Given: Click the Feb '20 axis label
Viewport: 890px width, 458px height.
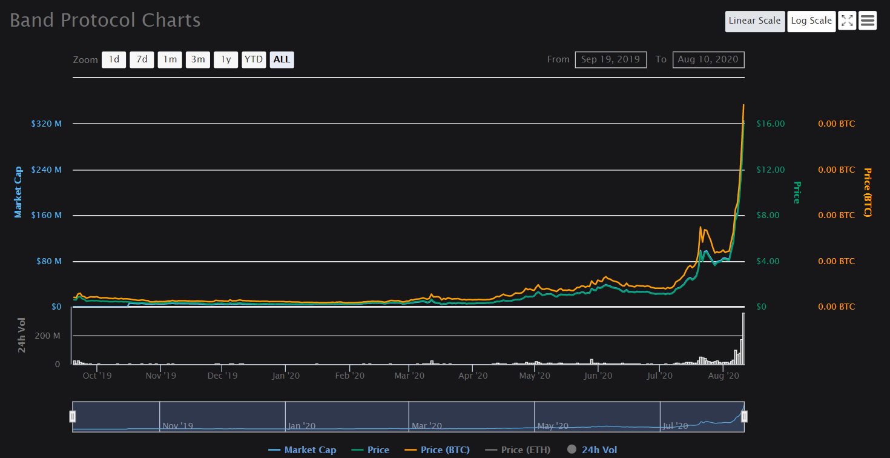Looking at the screenshot, I should tap(350, 376).
